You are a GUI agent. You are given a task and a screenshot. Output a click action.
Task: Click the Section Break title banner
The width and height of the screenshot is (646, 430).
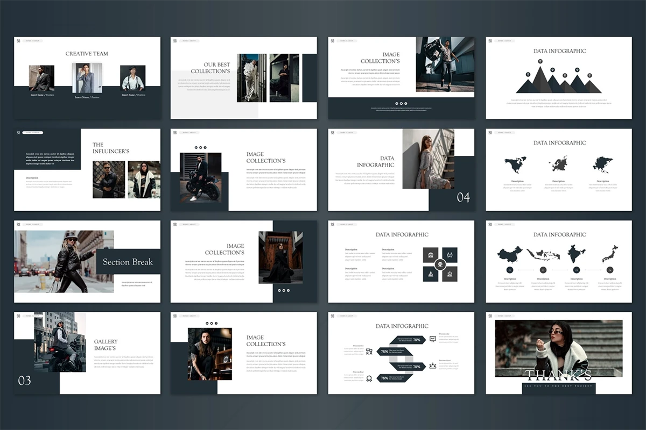(x=128, y=262)
